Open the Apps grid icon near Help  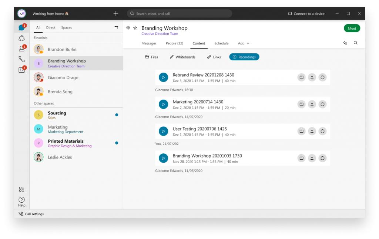click(21, 189)
